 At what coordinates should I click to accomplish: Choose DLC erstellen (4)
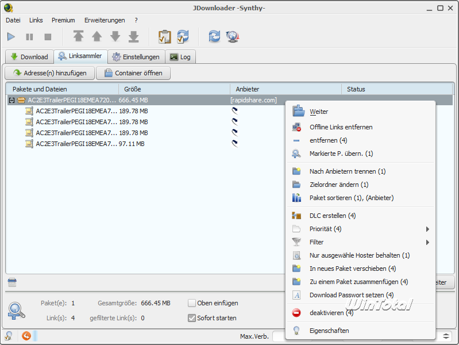pyautogui.click(x=360, y=216)
